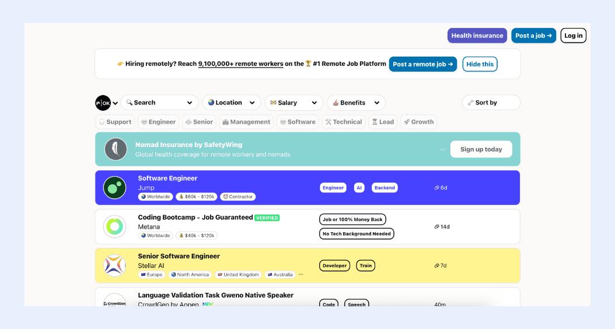Click the Metana company name

coord(149,227)
